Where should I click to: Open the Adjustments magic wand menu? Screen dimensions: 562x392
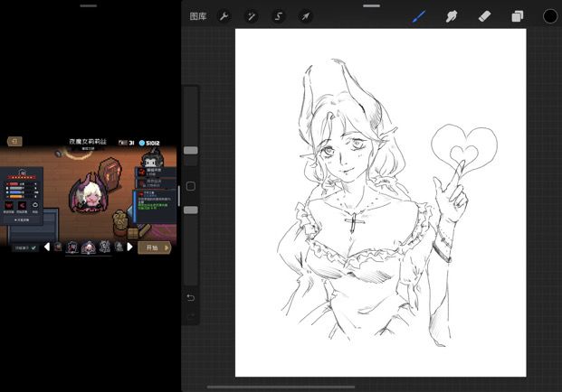pyautogui.click(x=252, y=16)
